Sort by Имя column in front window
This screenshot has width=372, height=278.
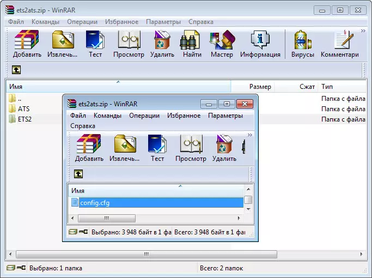156,191
